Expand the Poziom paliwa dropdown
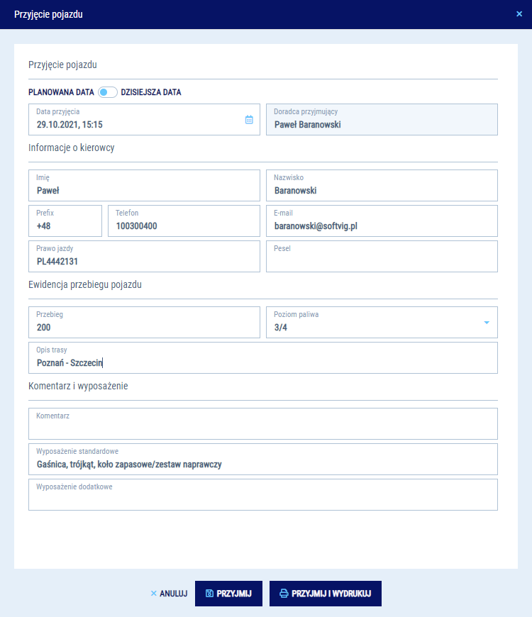 (487, 323)
